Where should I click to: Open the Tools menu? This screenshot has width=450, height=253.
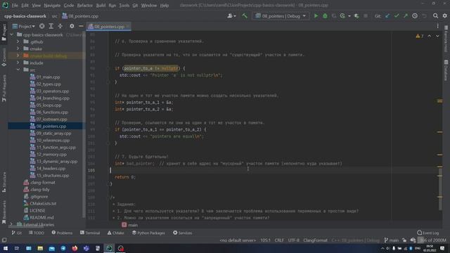click(x=124, y=5)
